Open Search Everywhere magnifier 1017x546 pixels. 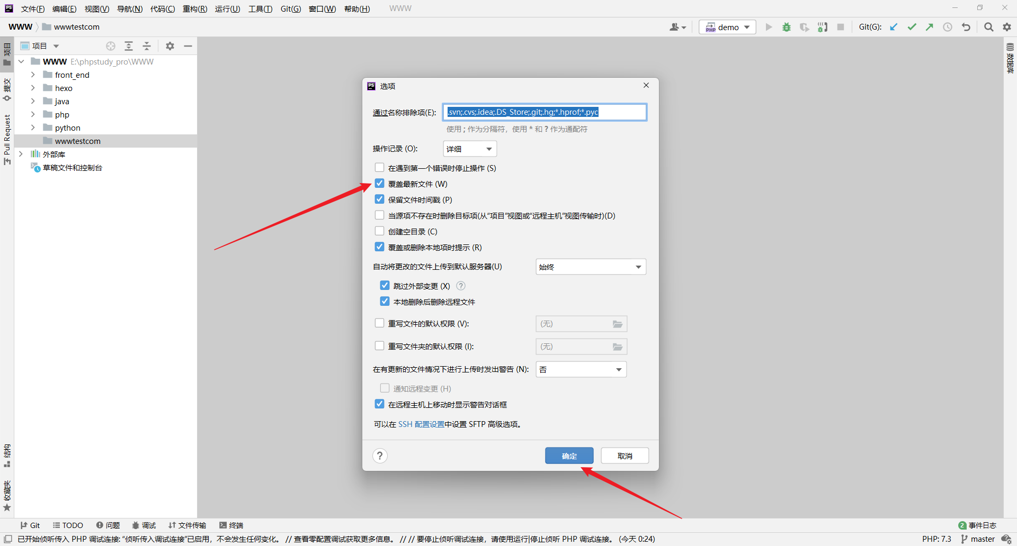pos(988,27)
